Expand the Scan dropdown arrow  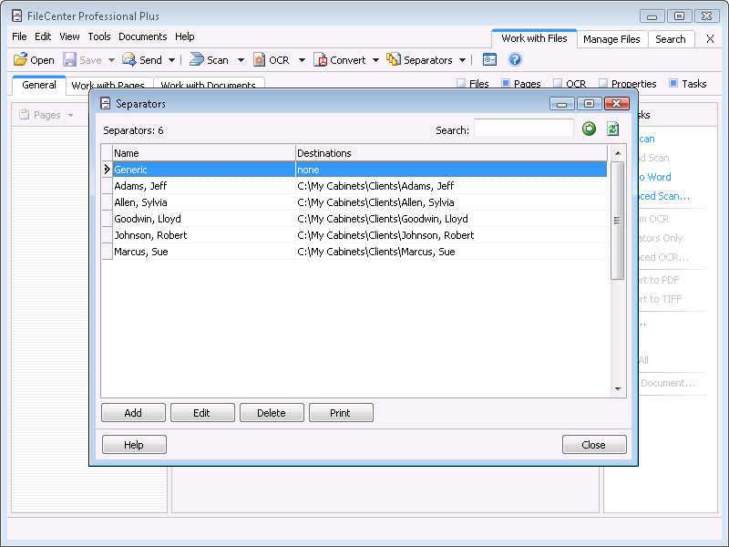(241, 60)
